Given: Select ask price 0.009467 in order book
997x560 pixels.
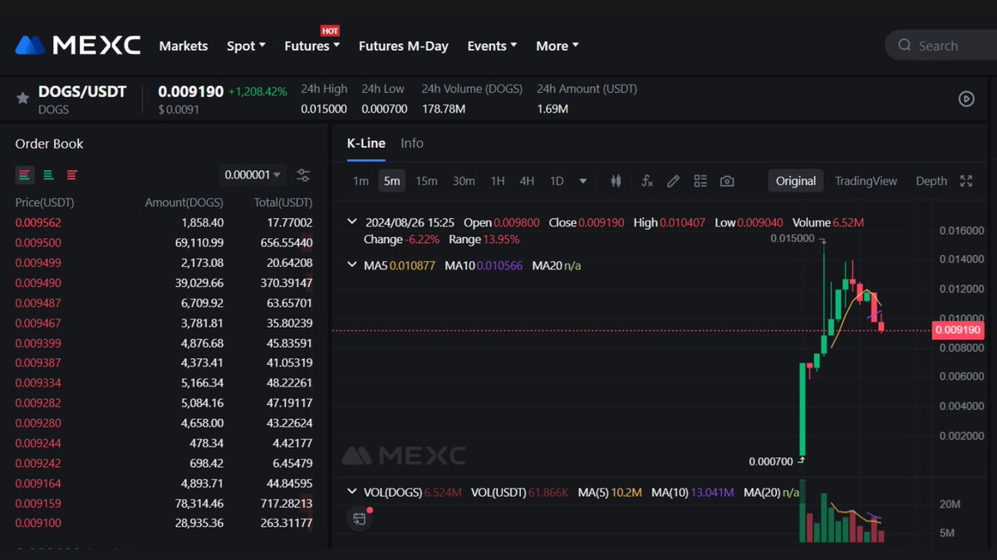Looking at the screenshot, I should [x=38, y=323].
